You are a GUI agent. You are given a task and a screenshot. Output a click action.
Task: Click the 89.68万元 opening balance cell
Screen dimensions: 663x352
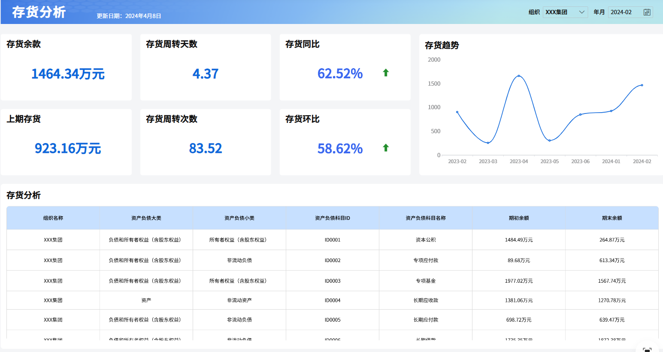coord(519,260)
